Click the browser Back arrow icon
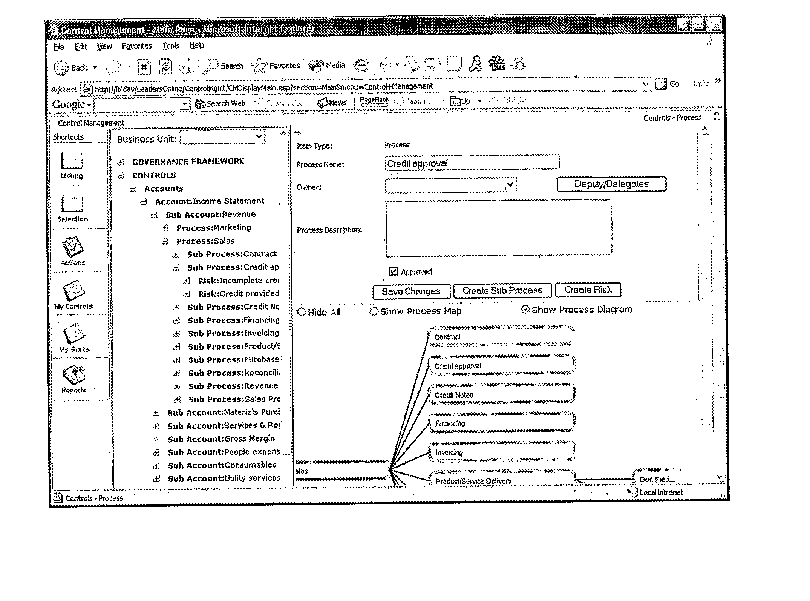Screen dimensions: 810x601 tap(61, 68)
